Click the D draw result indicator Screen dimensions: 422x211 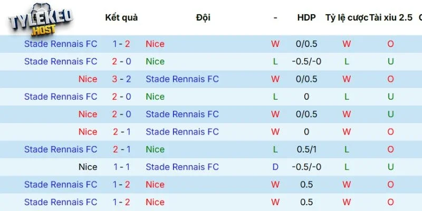tap(275, 167)
